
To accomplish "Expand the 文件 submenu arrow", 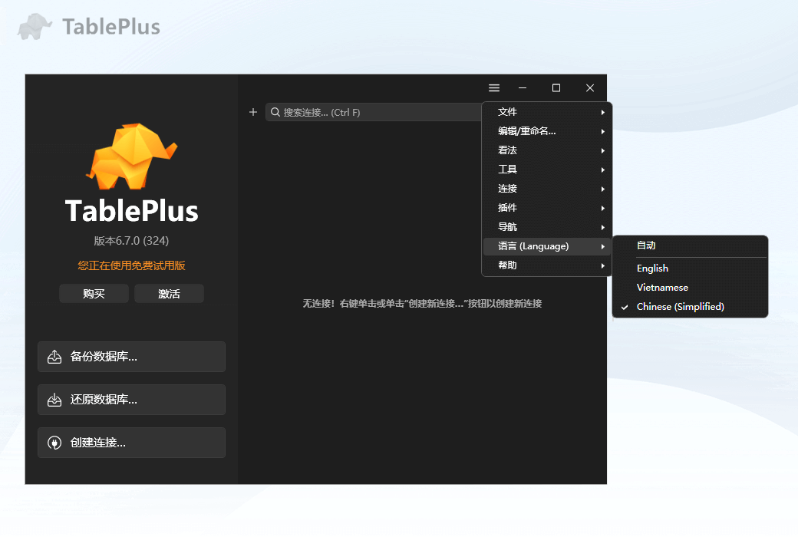I will coord(603,111).
